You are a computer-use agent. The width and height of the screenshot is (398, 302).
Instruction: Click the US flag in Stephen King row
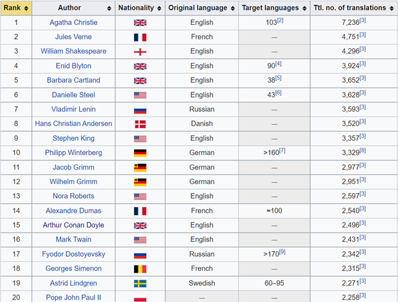140,139
